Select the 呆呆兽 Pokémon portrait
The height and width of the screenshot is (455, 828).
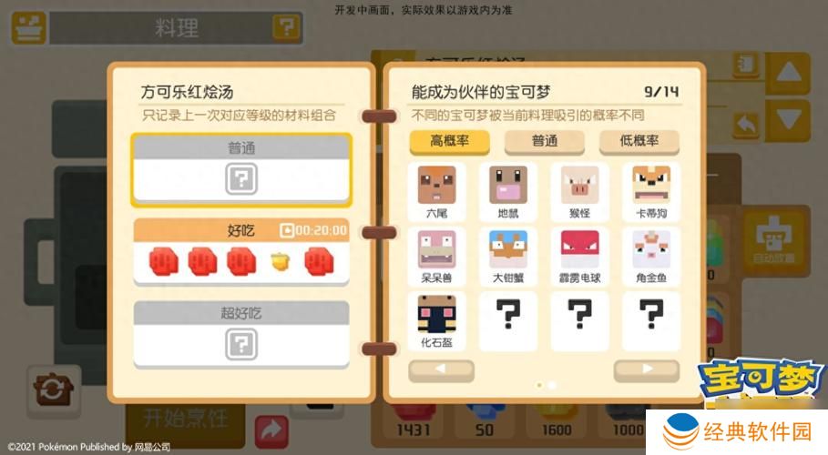(x=436, y=249)
